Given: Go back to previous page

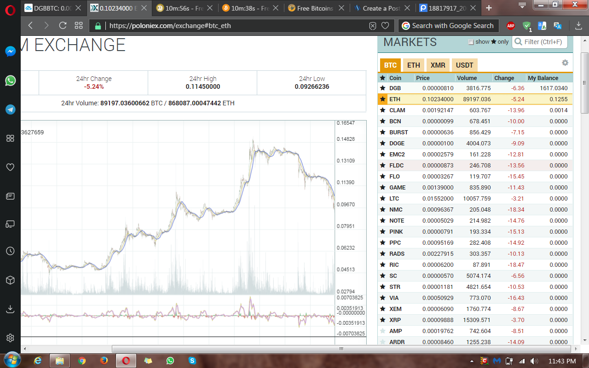Looking at the screenshot, I should pos(30,26).
